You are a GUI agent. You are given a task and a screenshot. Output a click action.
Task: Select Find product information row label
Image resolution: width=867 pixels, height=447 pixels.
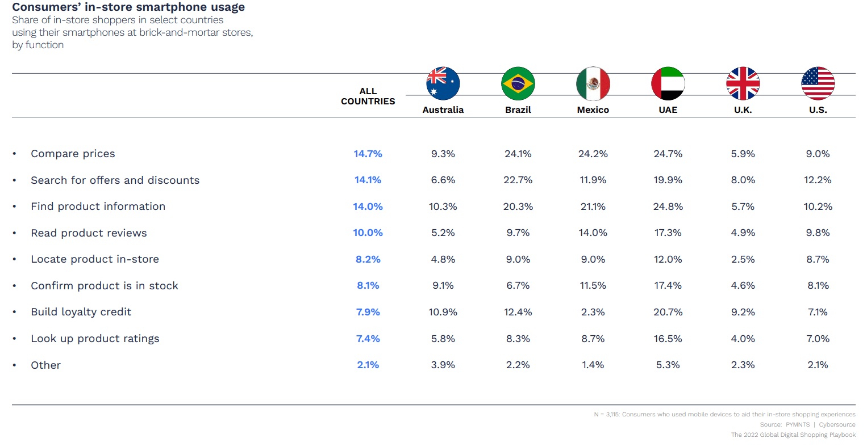pyautogui.click(x=98, y=206)
